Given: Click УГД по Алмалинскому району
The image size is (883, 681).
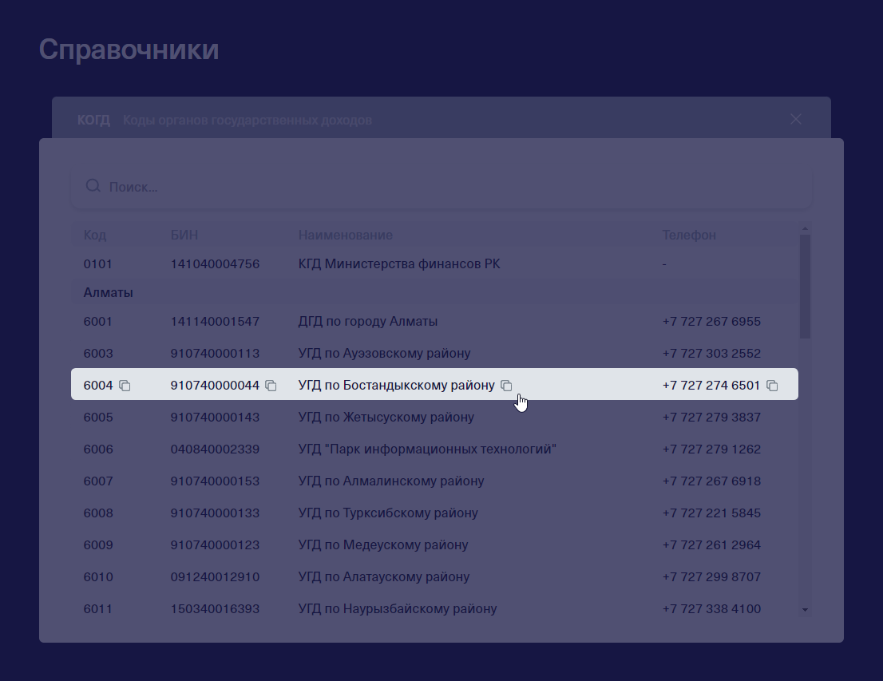Looking at the screenshot, I should pyautogui.click(x=391, y=481).
